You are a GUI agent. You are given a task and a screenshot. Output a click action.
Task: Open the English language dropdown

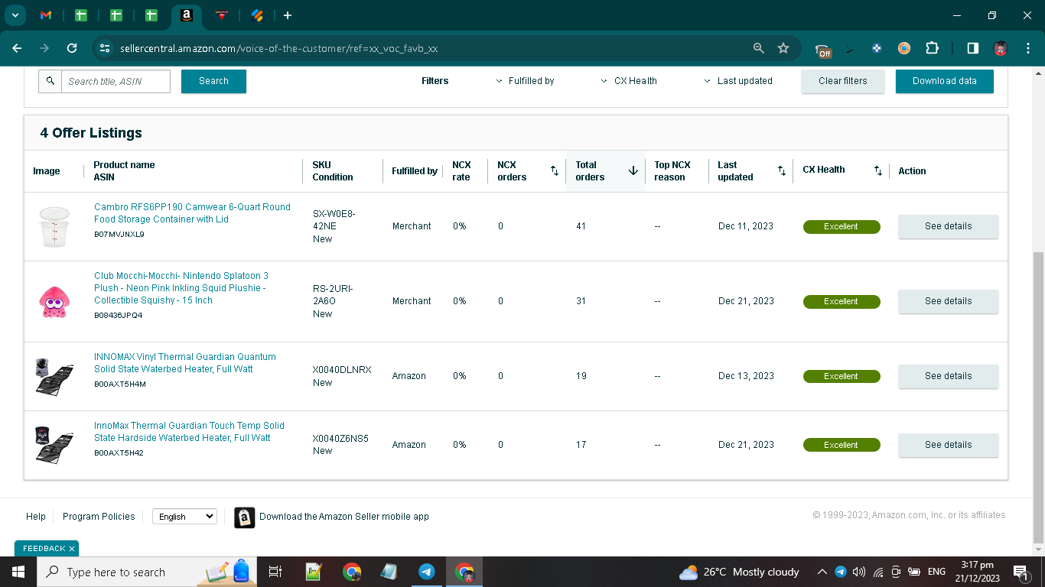coord(184,517)
